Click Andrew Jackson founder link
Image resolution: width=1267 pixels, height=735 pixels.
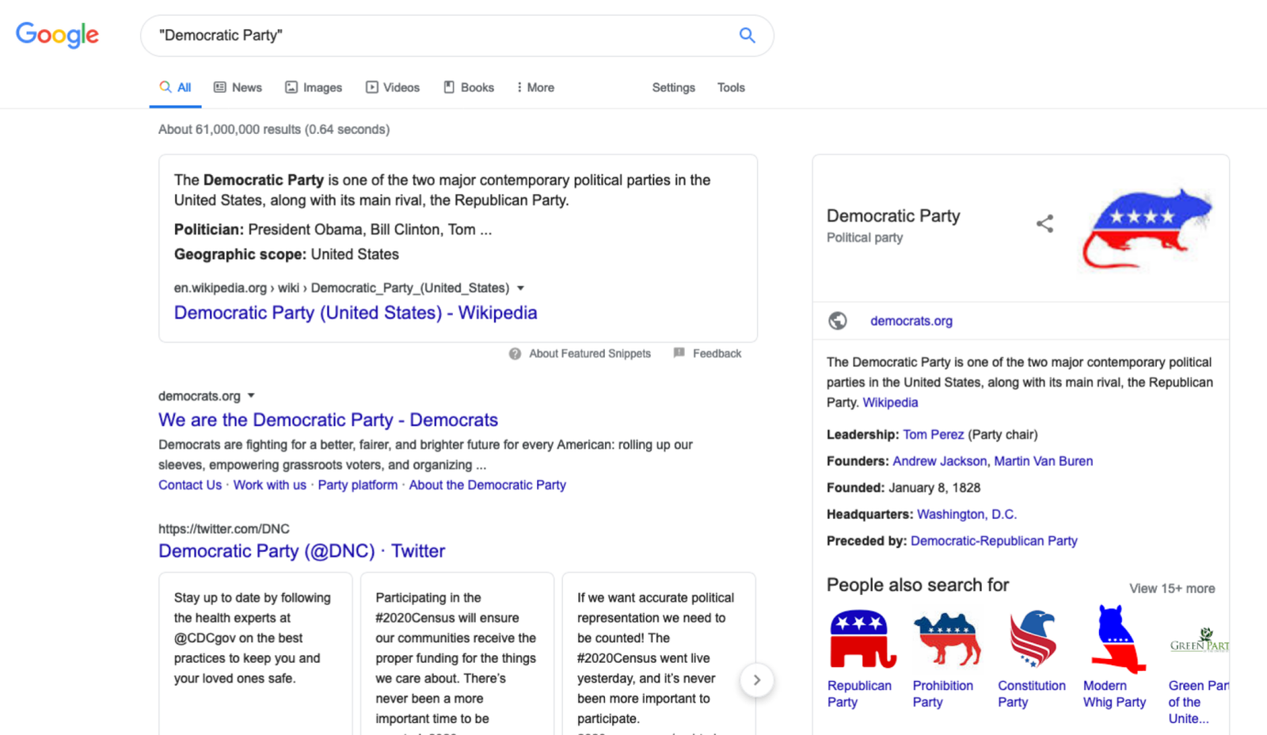939,461
